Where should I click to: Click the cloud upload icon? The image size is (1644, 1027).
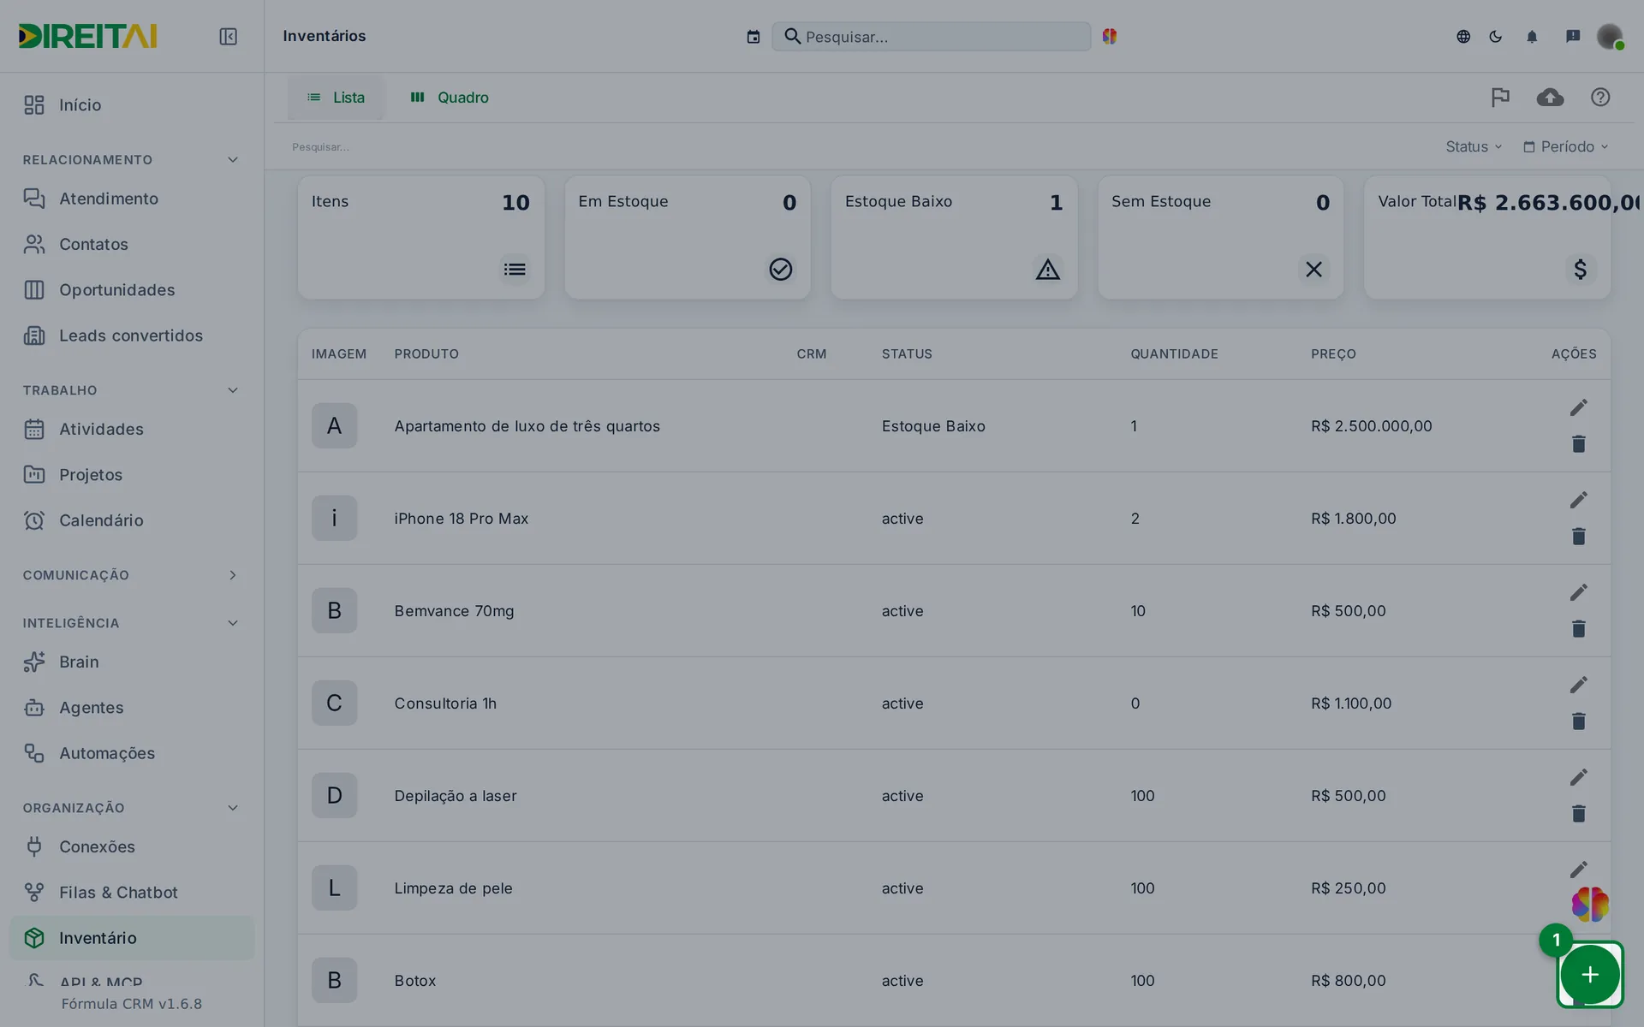(1550, 98)
